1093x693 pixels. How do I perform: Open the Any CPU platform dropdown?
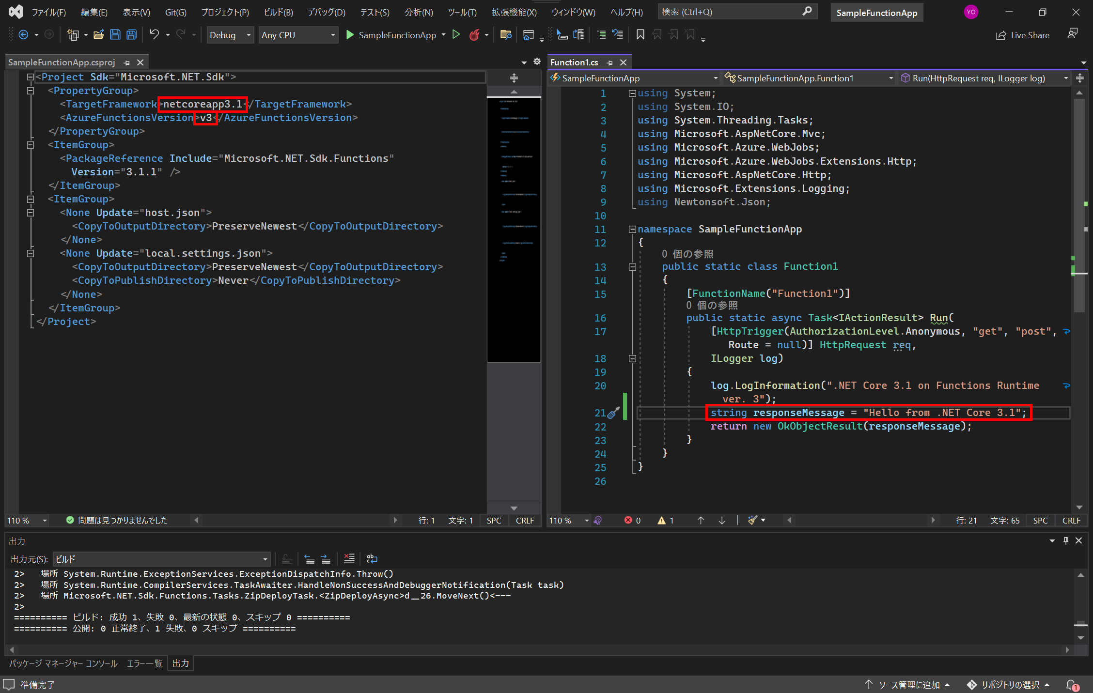pos(298,35)
